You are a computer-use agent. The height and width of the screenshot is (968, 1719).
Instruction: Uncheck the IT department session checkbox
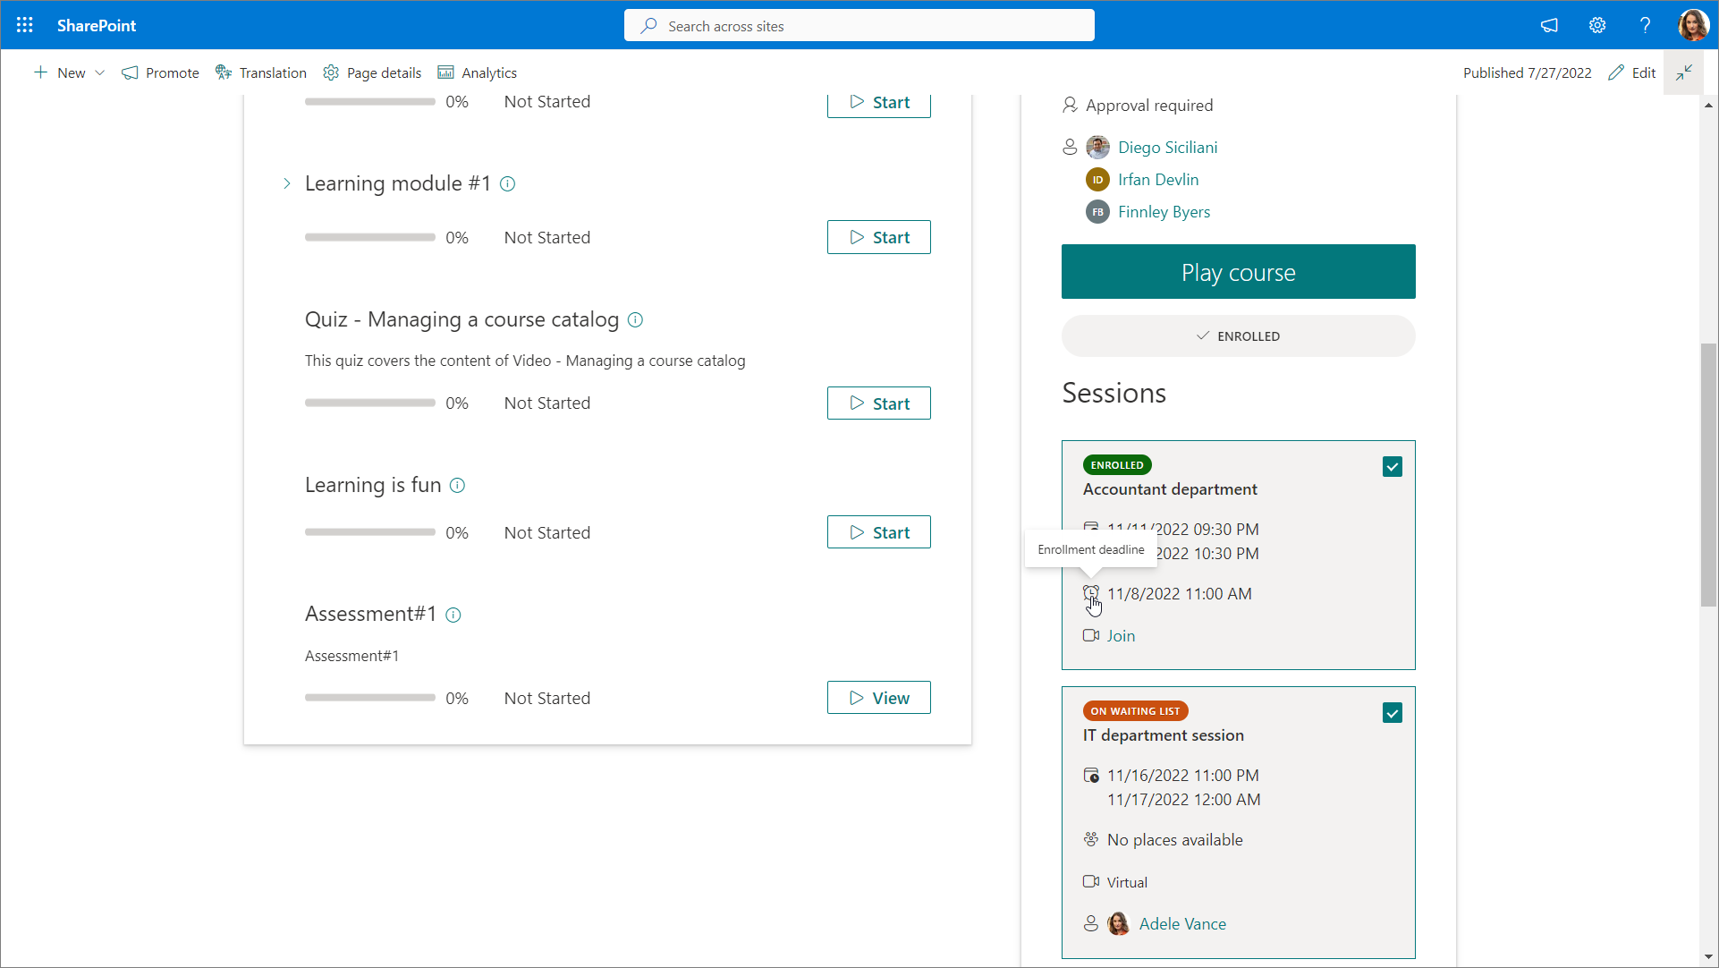(x=1393, y=713)
